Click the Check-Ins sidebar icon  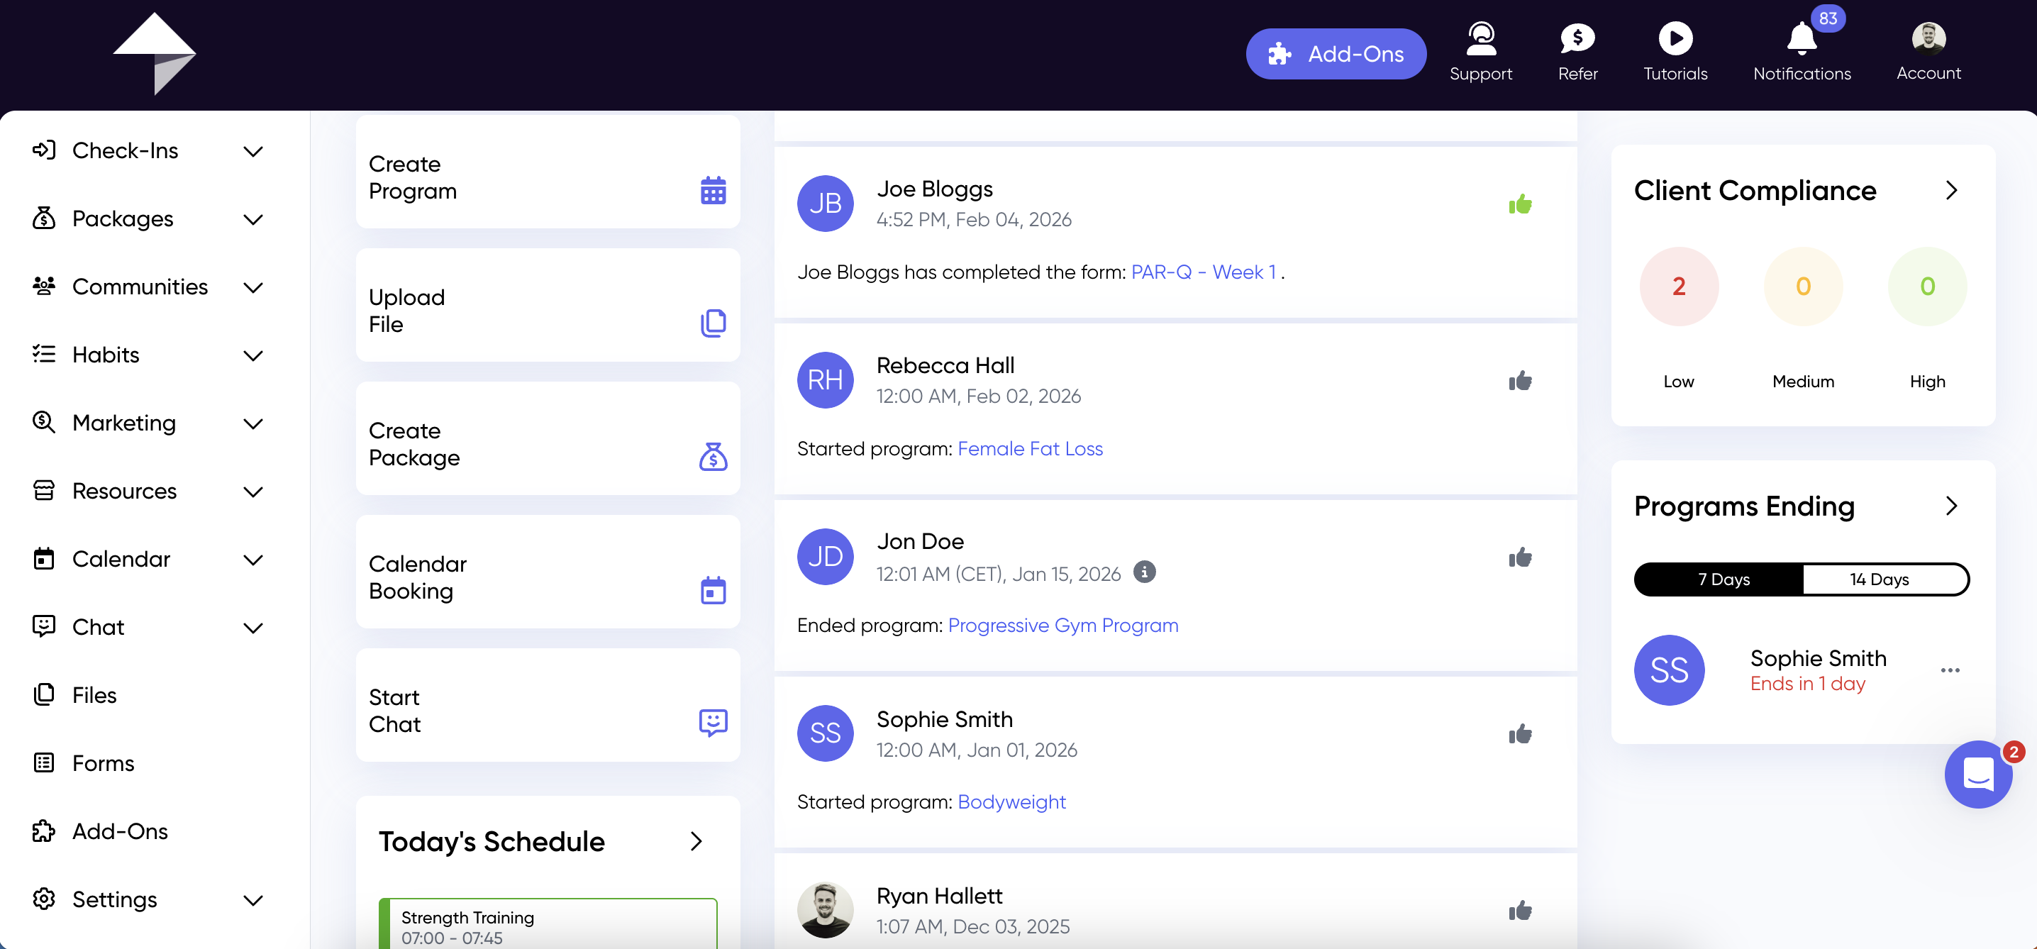[x=43, y=150]
